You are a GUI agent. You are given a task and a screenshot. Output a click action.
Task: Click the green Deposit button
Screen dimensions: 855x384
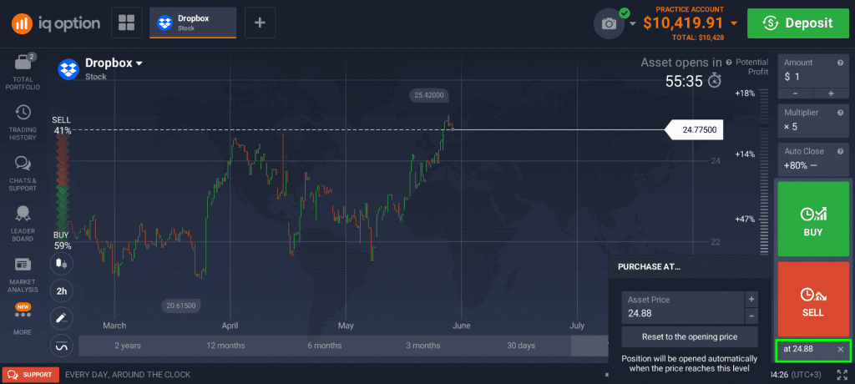(x=798, y=23)
